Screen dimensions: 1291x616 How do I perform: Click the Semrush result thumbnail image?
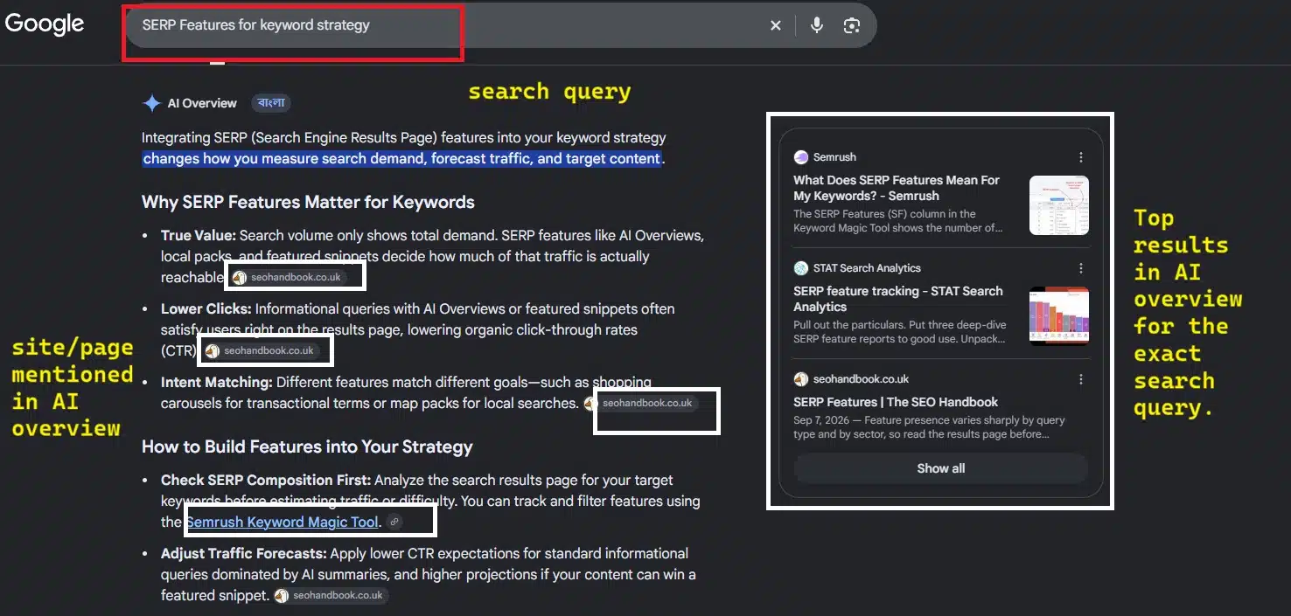pos(1059,205)
